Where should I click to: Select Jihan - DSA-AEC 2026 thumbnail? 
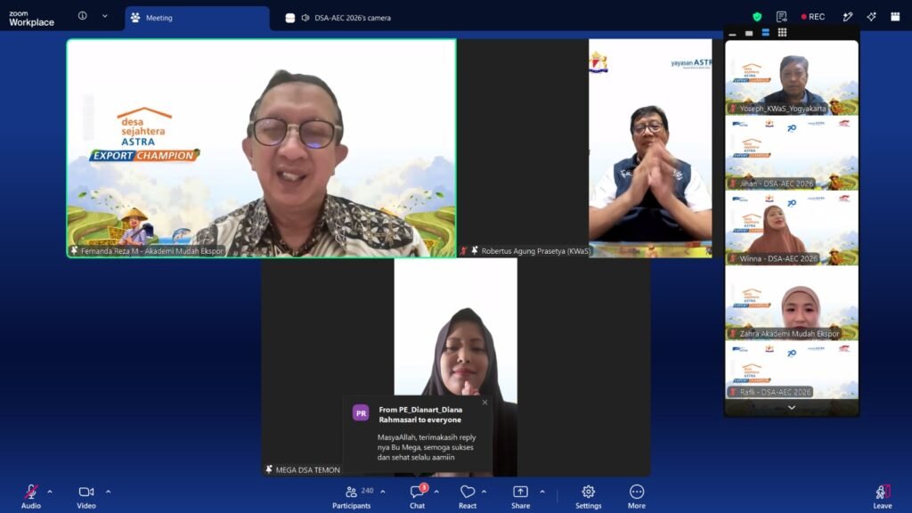(792, 153)
